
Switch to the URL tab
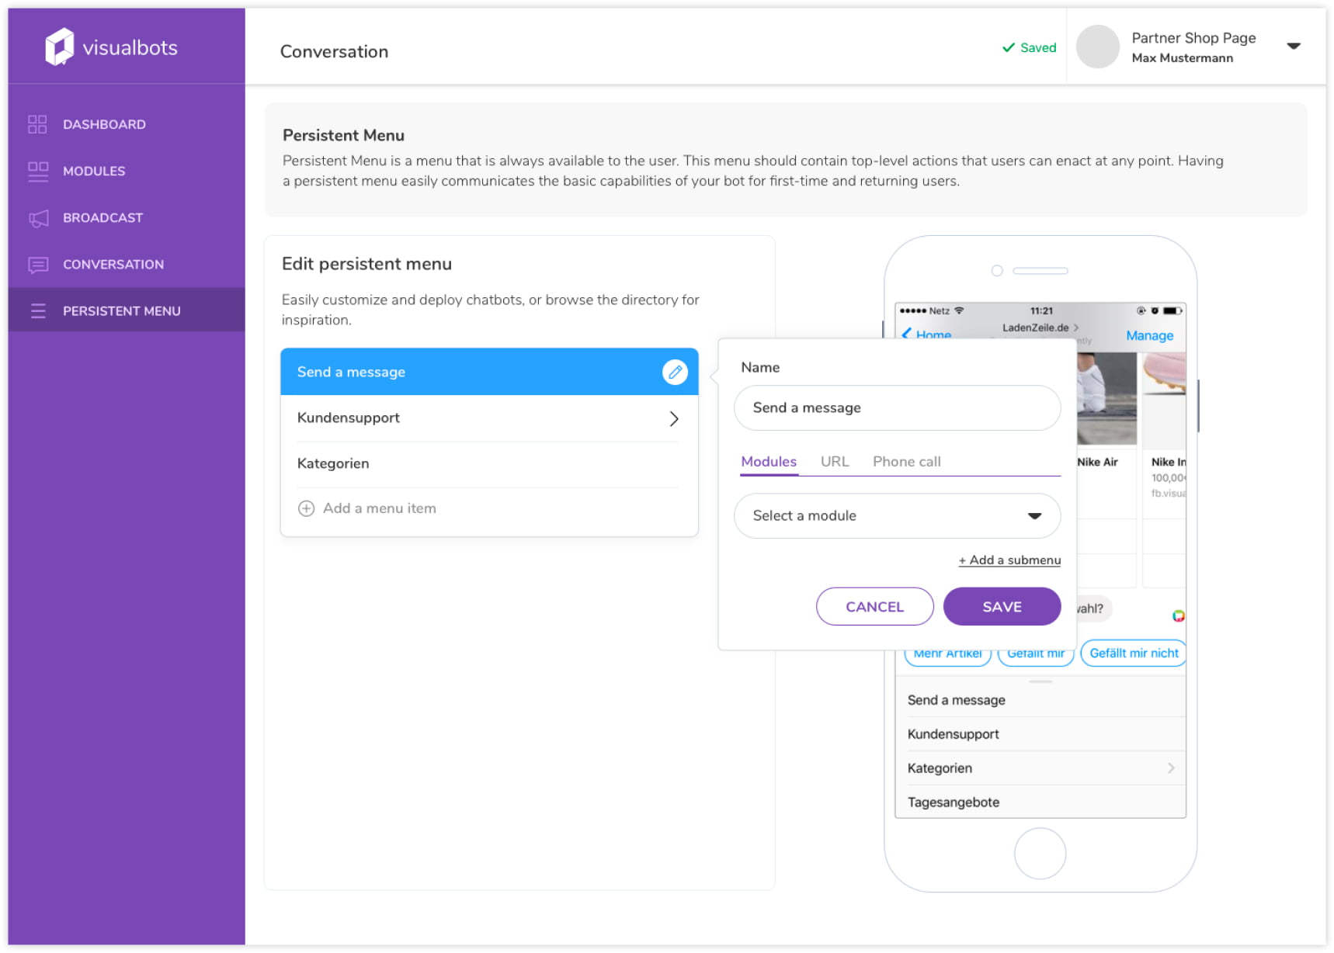[834, 462]
